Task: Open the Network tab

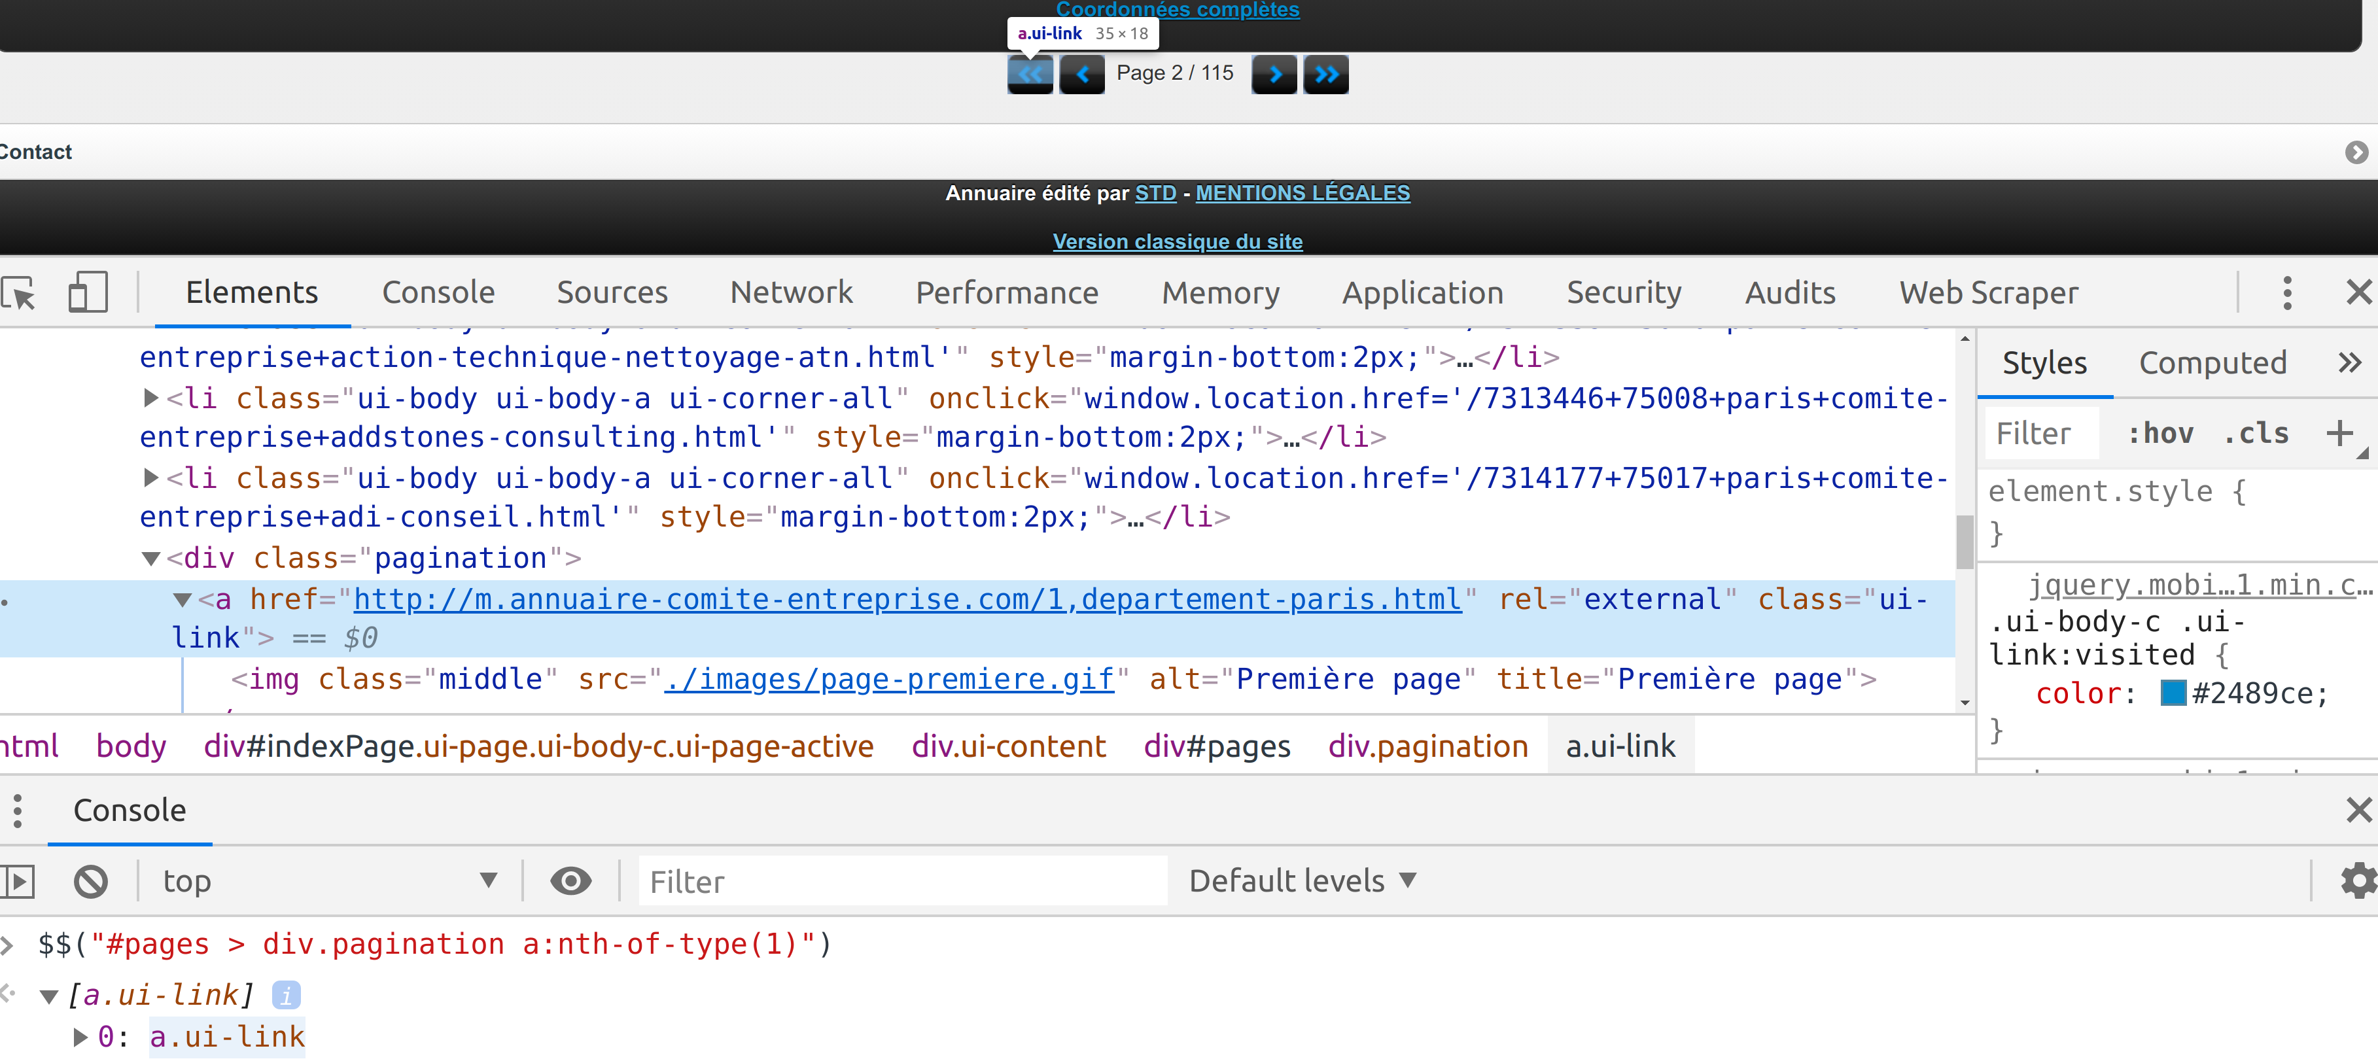Action: pos(791,292)
